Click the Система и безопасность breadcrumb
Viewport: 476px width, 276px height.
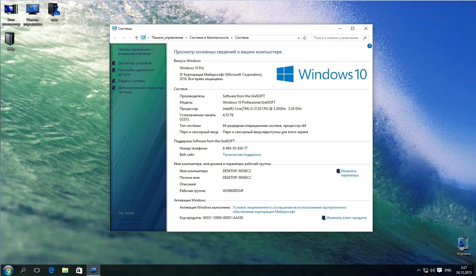pos(209,38)
